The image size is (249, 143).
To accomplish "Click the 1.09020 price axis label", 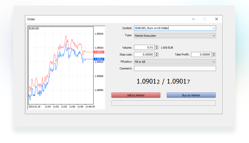I will pyautogui.click(x=99, y=48).
